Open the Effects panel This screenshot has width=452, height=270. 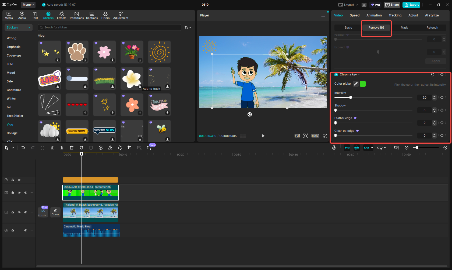point(61,15)
